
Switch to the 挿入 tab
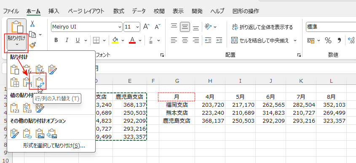click(x=54, y=11)
